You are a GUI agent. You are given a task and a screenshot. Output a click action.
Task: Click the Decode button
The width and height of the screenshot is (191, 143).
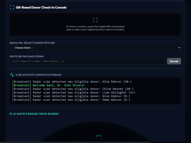pyautogui.click(x=174, y=61)
